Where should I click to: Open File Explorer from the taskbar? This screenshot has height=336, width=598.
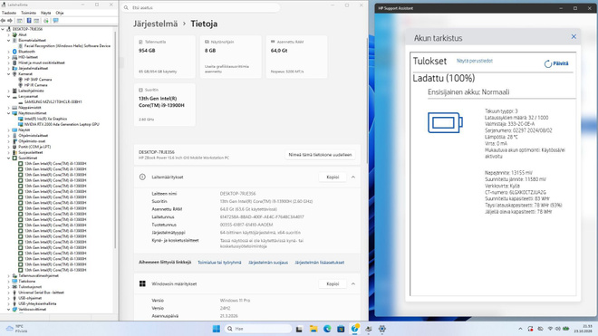tap(313, 329)
